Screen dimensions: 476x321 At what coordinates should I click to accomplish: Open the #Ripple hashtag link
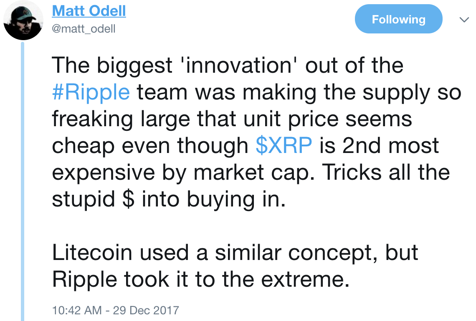91,92
